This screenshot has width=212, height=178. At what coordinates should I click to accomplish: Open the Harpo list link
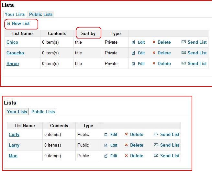click(x=13, y=63)
